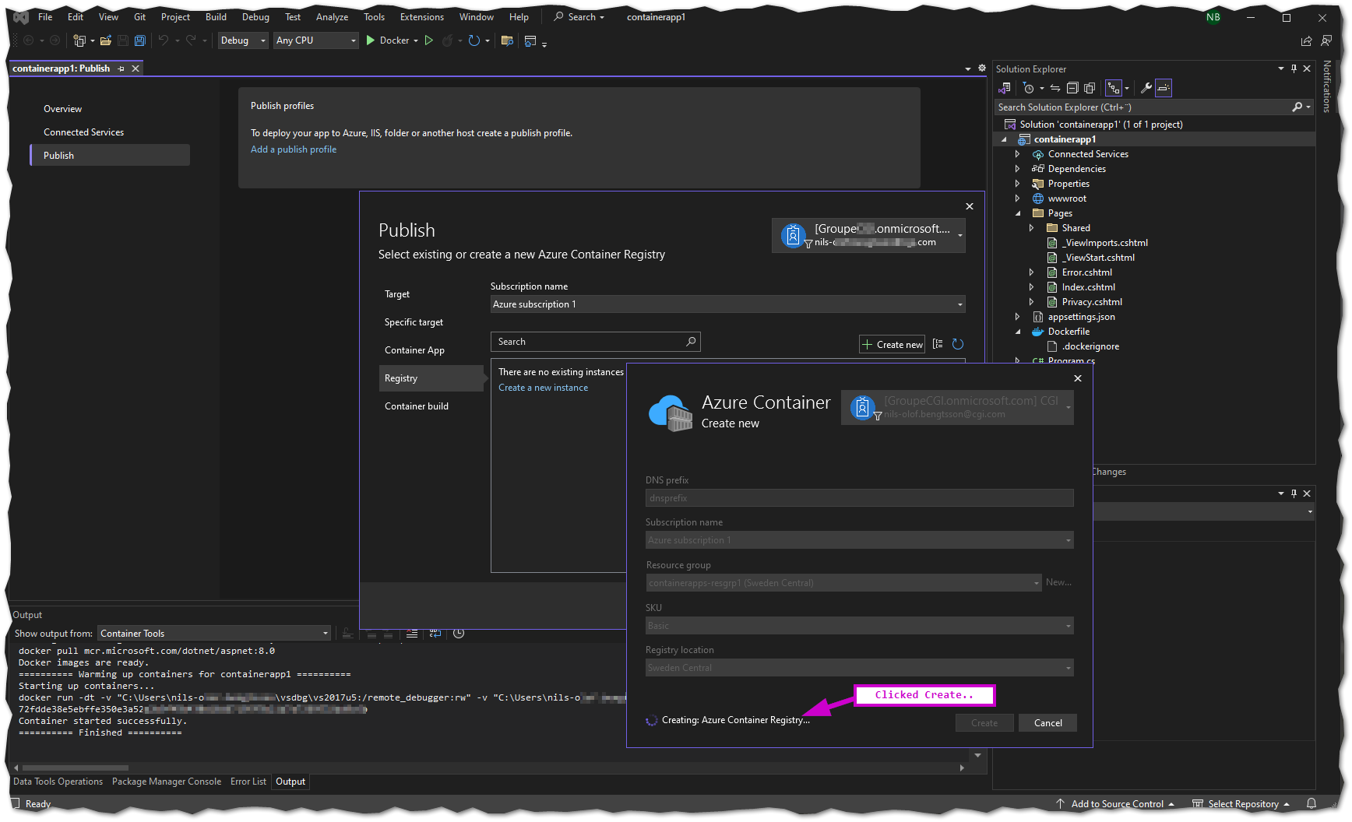
Task: Collapse the Pages folder node
Action: pos(1017,213)
